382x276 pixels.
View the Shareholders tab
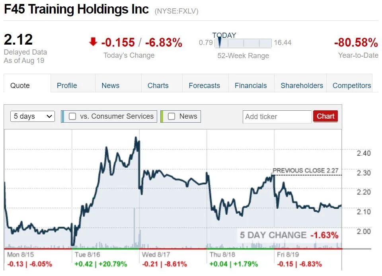302,86
